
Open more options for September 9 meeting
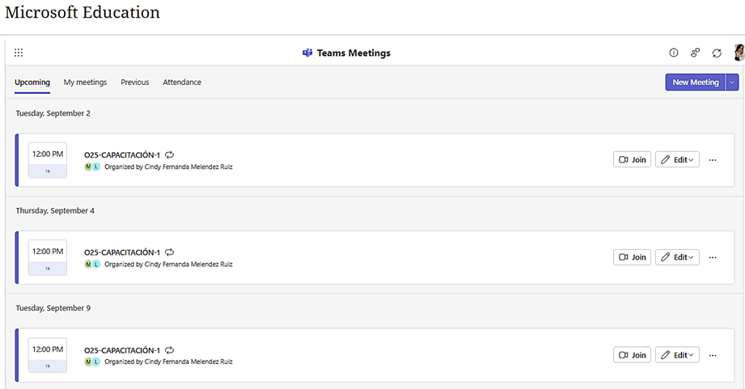click(713, 355)
